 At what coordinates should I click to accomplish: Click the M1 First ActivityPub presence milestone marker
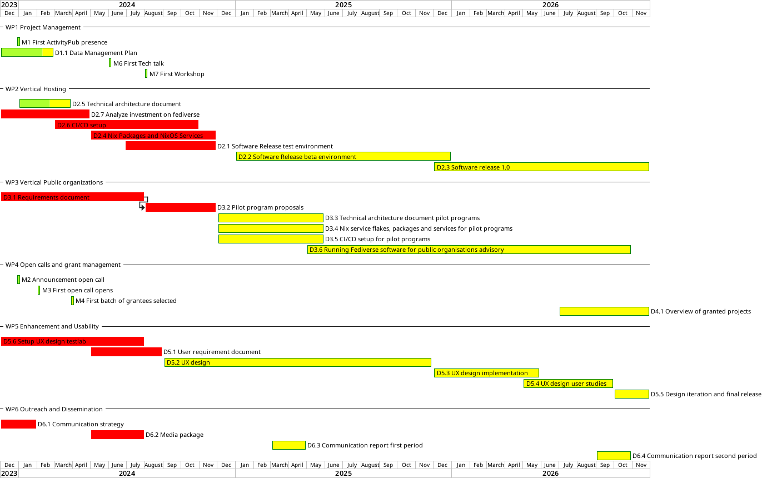tap(18, 42)
